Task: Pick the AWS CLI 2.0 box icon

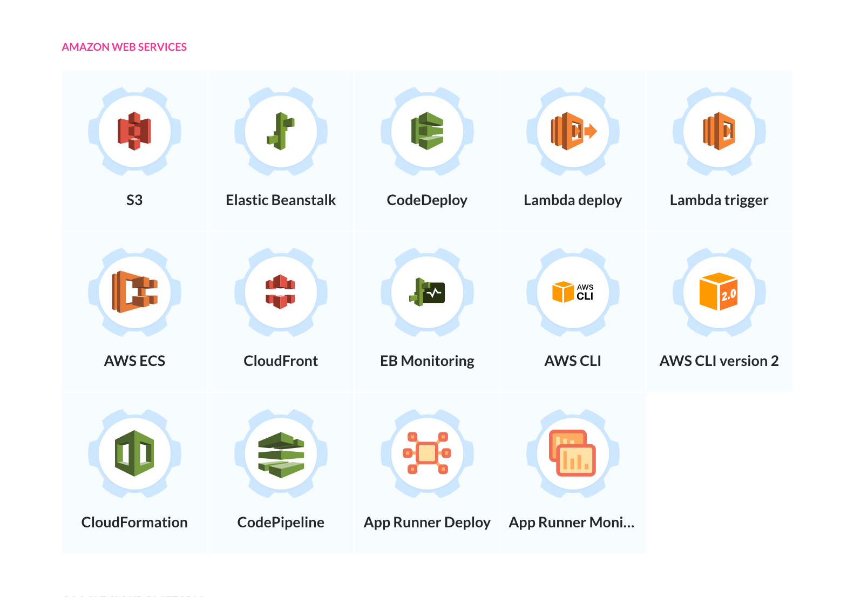Action: [719, 292]
